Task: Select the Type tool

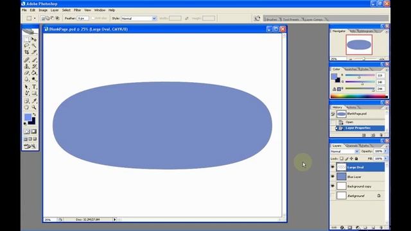Action: [34, 87]
